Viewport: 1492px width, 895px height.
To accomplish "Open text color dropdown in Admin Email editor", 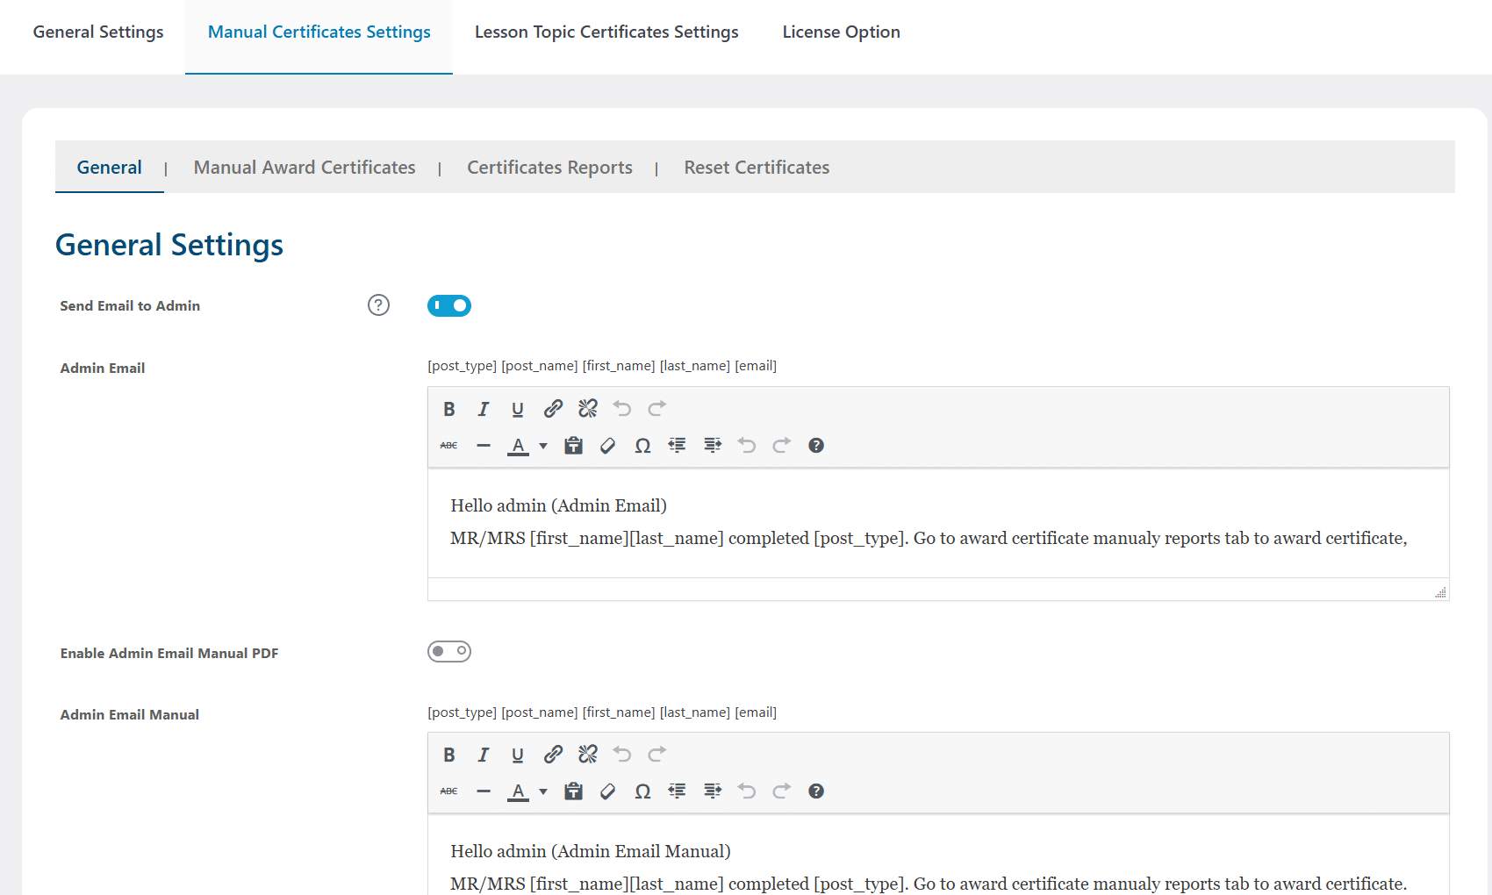I will (543, 446).
